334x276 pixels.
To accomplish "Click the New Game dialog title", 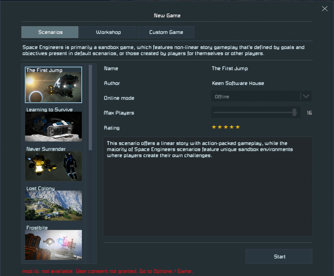I will [x=167, y=16].
